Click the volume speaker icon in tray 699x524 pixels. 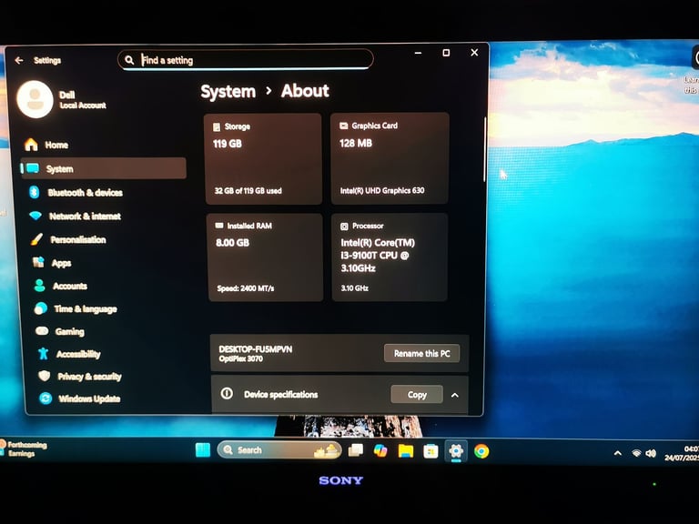click(651, 453)
